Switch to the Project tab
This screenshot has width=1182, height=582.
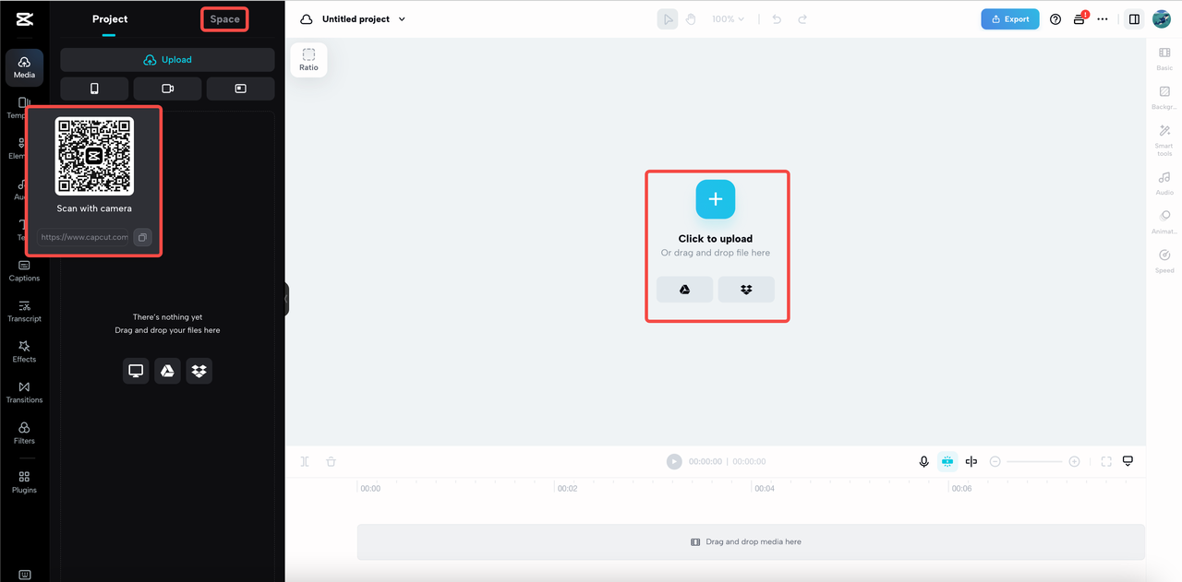(x=110, y=19)
